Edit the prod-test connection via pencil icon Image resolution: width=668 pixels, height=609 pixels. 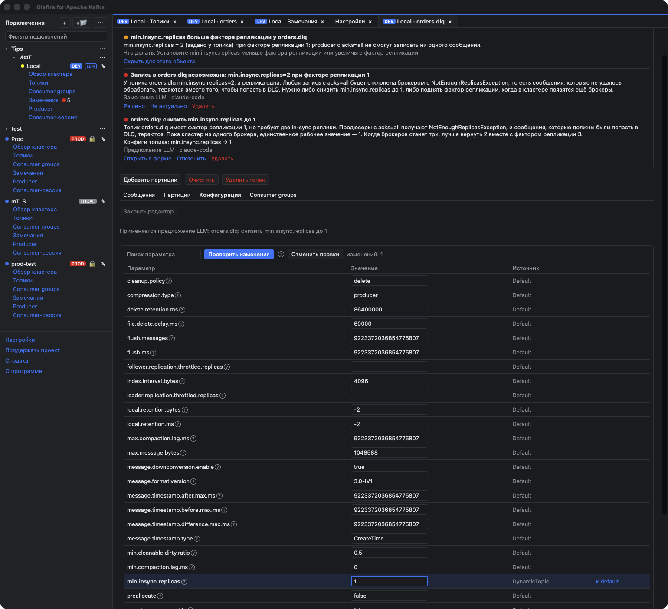pyautogui.click(x=103, y=264)
